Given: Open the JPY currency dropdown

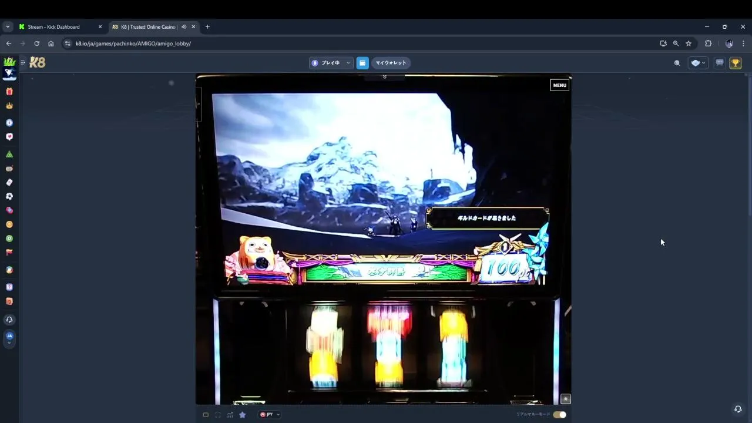Looking at the screenshot, I should point(270,415).
